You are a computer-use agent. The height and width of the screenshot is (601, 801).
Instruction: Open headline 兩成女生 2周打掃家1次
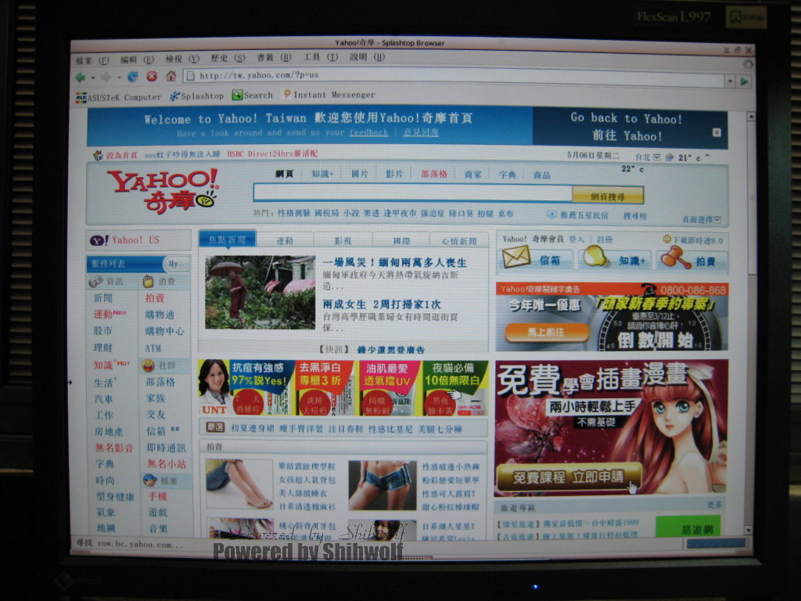382,304
